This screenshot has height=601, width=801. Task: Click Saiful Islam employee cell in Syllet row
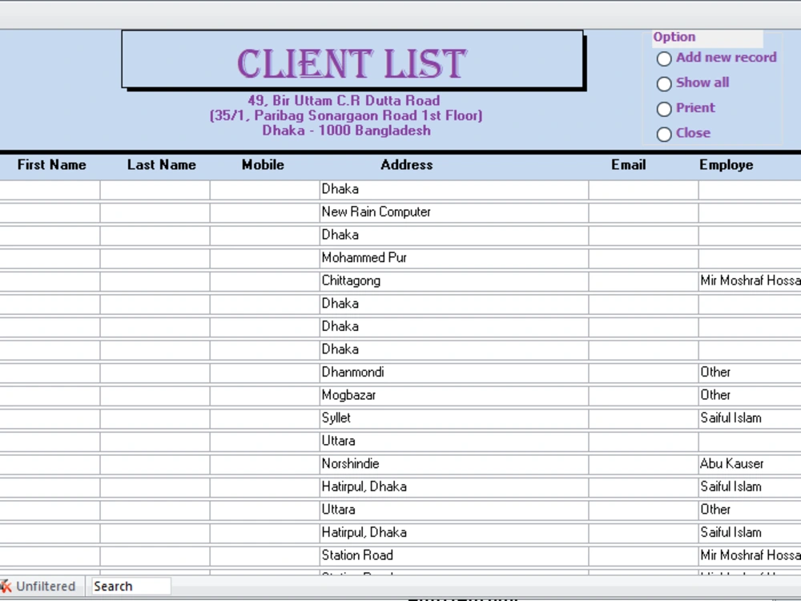pyautogui.click(x=750, y=418)
